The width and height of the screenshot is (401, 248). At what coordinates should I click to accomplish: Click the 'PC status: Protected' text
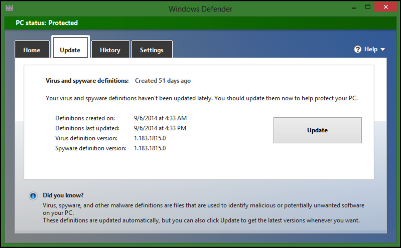47,23
